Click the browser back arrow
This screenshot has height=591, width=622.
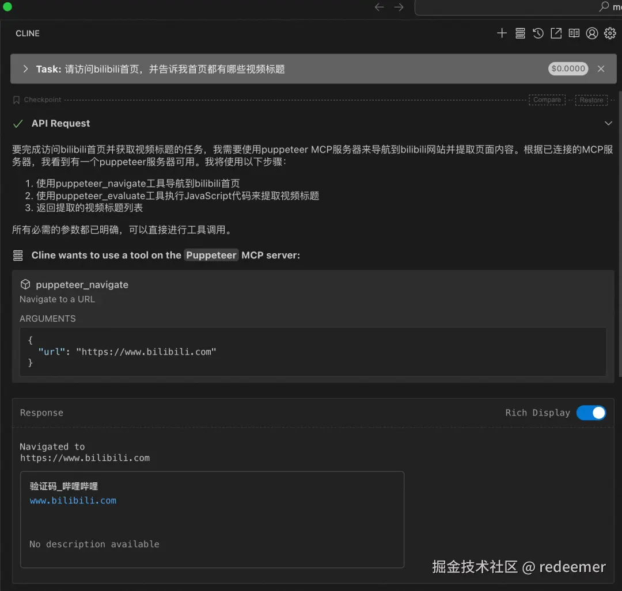click(x=378, y=7)
